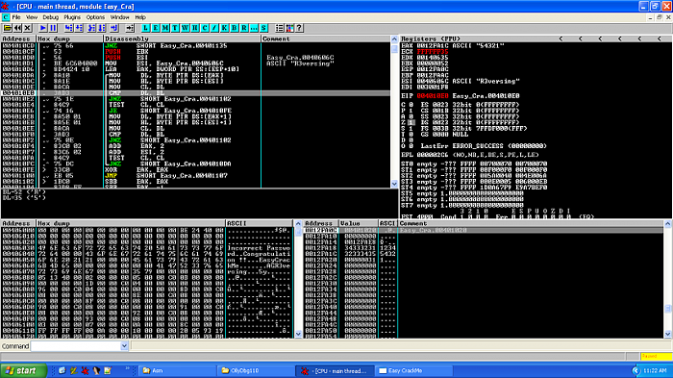The width and height of the screenshot is (673, 378).
Task: Show Log window via L button
Action: (145, 28)
